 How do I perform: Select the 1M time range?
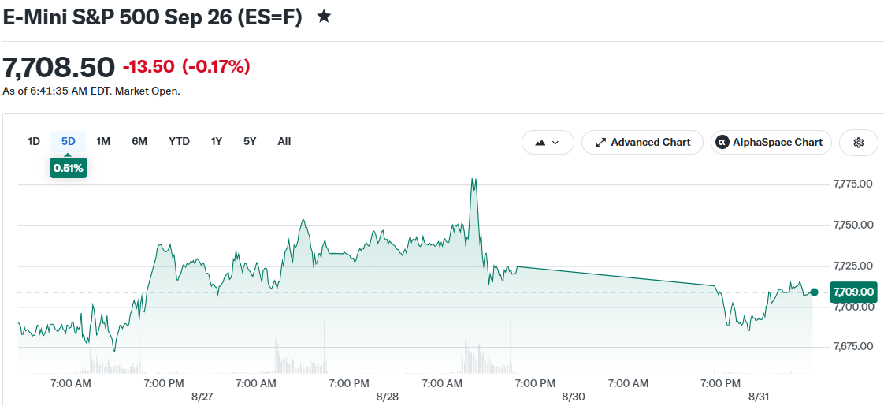(x=103, y=142)
